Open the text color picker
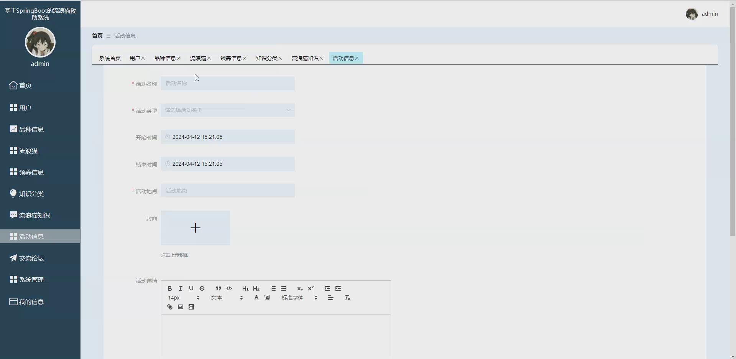Screen dimensions: 736x359 pyautogui.click(x=256, y=298)
